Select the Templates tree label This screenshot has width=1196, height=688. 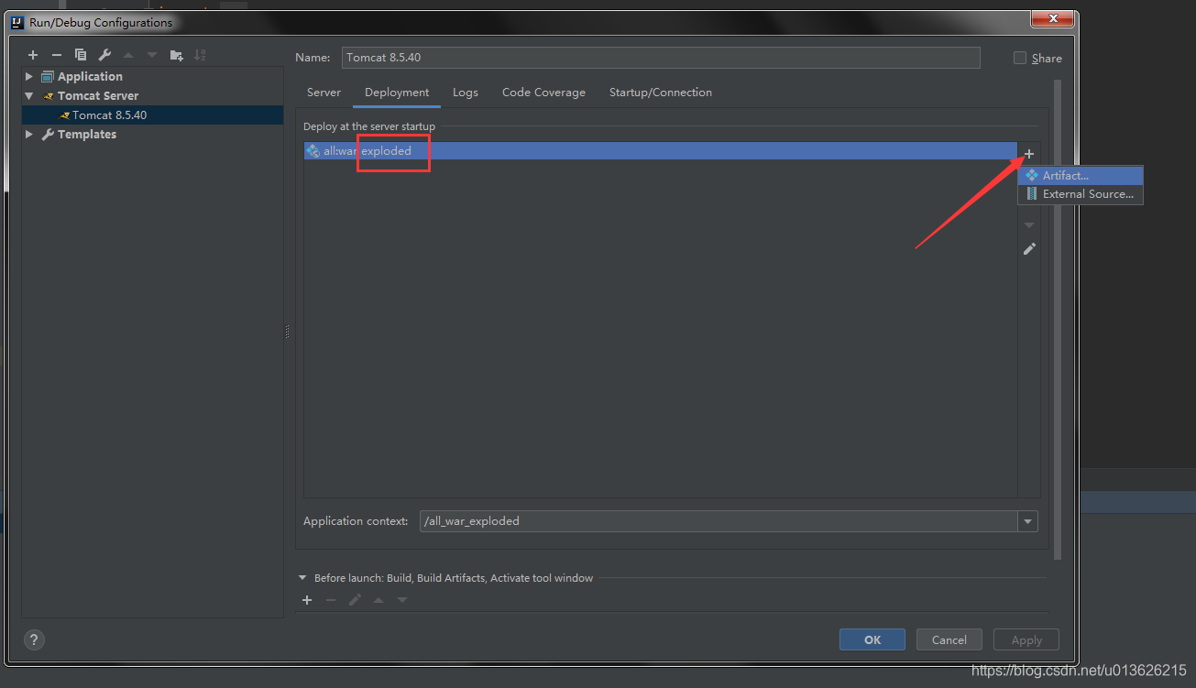(x=87, y=134)
